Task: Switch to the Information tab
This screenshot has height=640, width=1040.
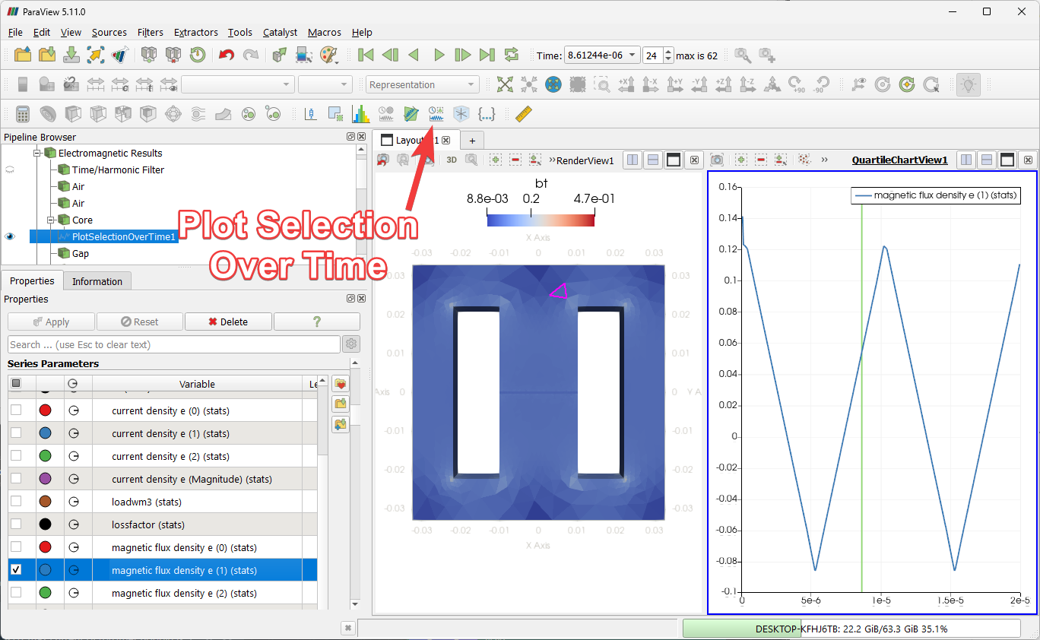Action: [x=97, y=281]
